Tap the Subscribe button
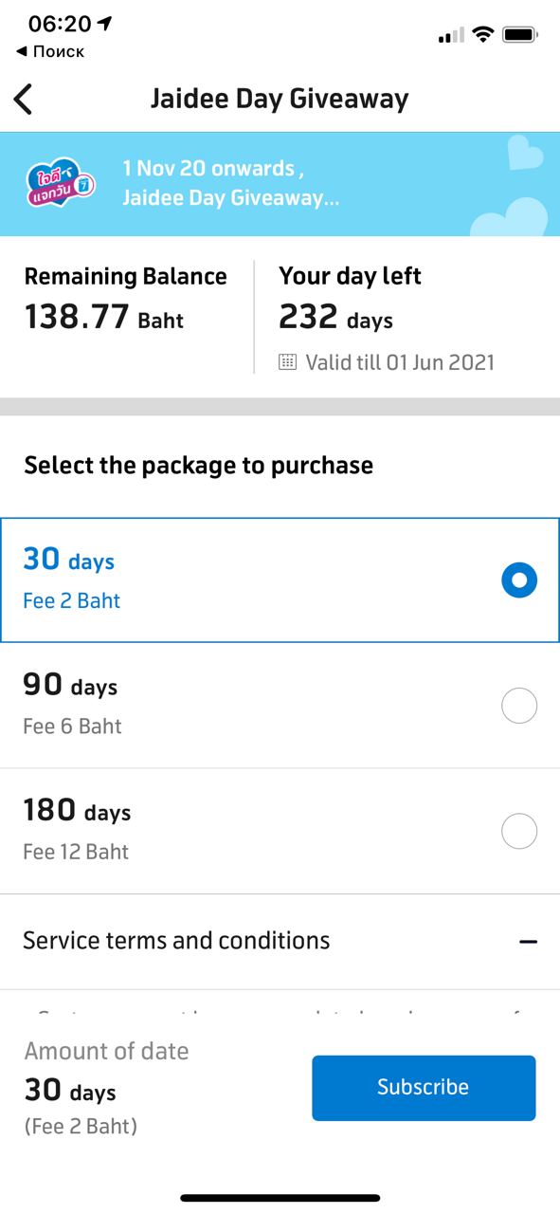560x1214 pixels. click(x=424, y=1088)
